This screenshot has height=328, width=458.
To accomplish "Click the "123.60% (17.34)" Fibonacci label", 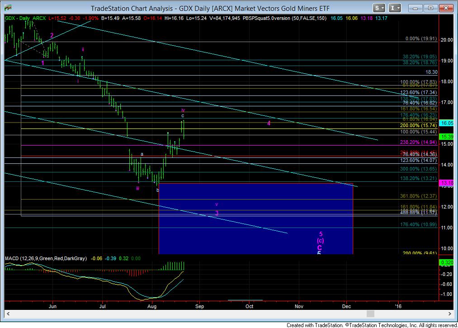I will click(419, 92).
